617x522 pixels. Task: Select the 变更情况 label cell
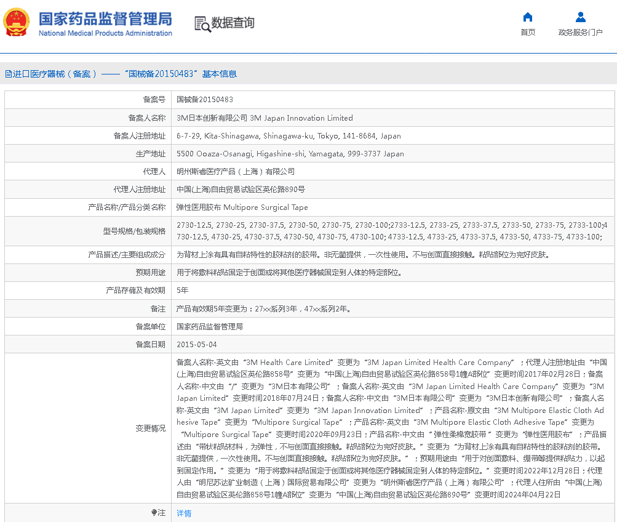88,428
